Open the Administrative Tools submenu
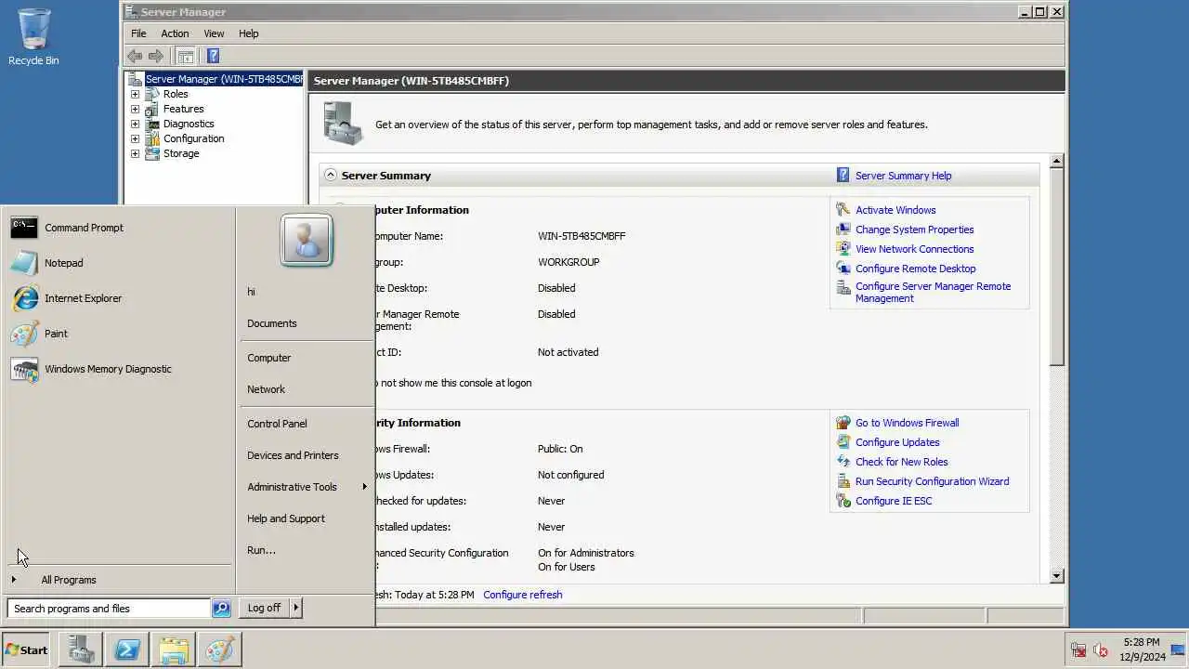The image size is (1189, 669). [307, 487]
